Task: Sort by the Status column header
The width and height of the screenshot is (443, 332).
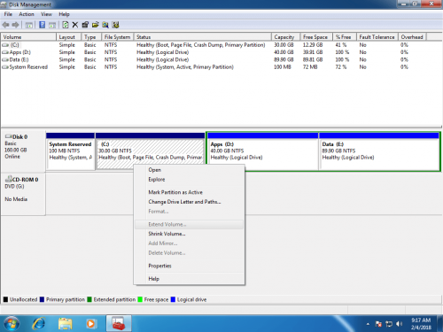Action: [202, 37]
